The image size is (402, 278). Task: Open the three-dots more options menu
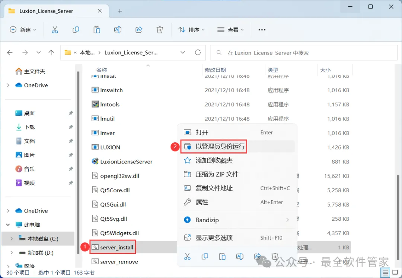tap(262, 30)
